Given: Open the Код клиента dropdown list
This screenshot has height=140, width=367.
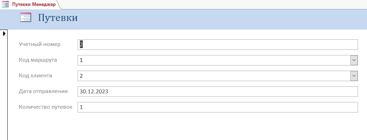Looking at the screenshot, I should tap(354, 76).
